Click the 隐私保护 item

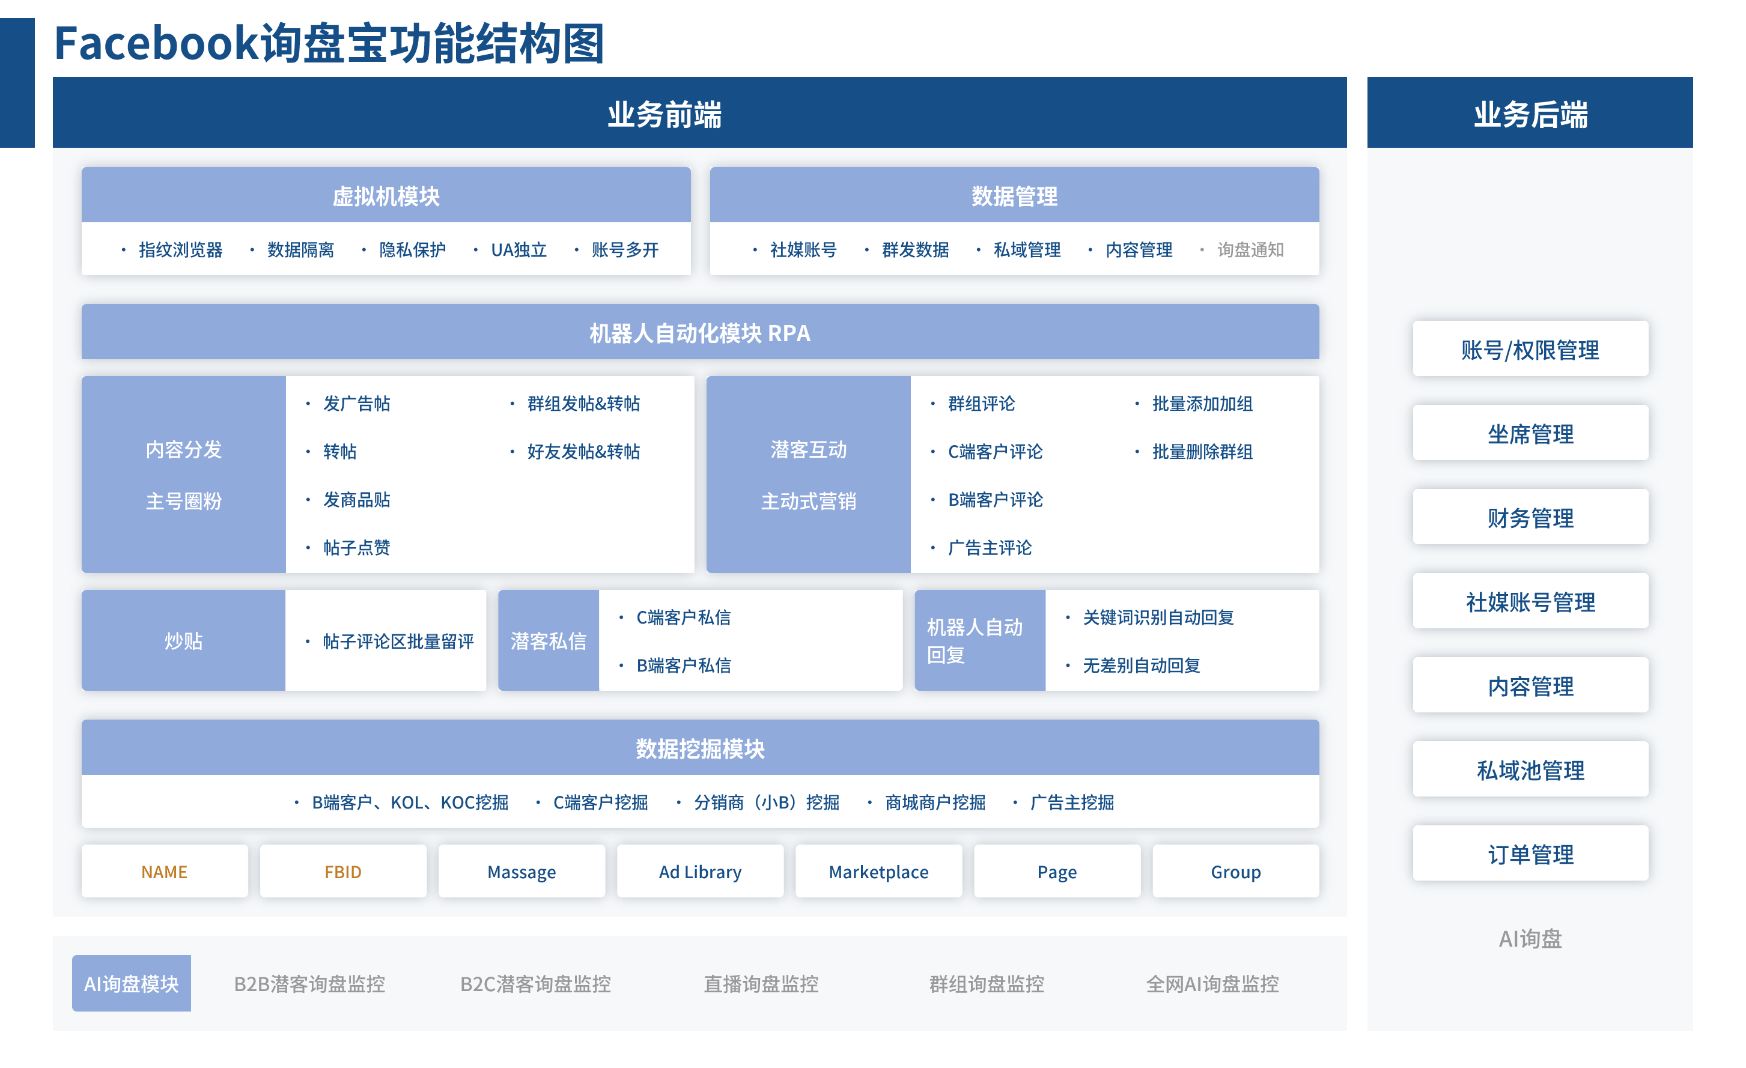click(412, 250)
